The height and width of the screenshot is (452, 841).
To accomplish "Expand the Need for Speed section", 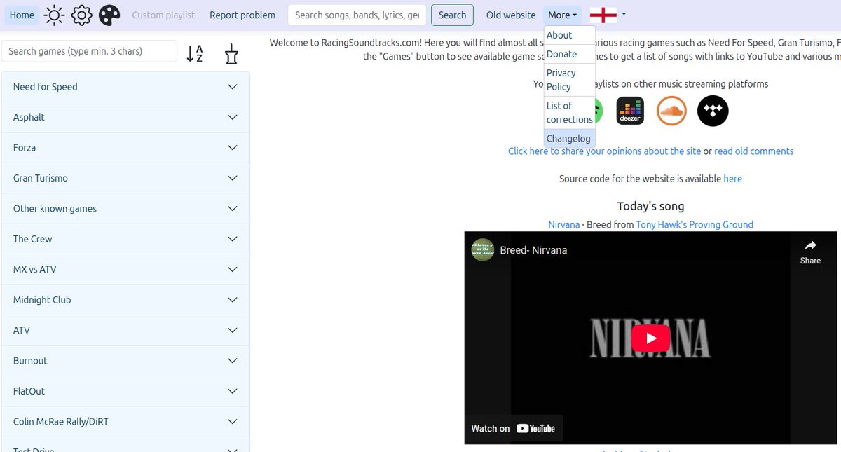I will 125,87.
